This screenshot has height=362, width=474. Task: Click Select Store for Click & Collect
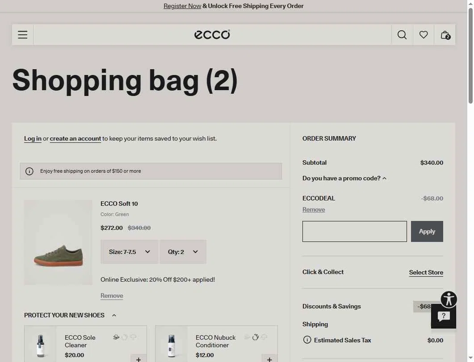point(426,272)
